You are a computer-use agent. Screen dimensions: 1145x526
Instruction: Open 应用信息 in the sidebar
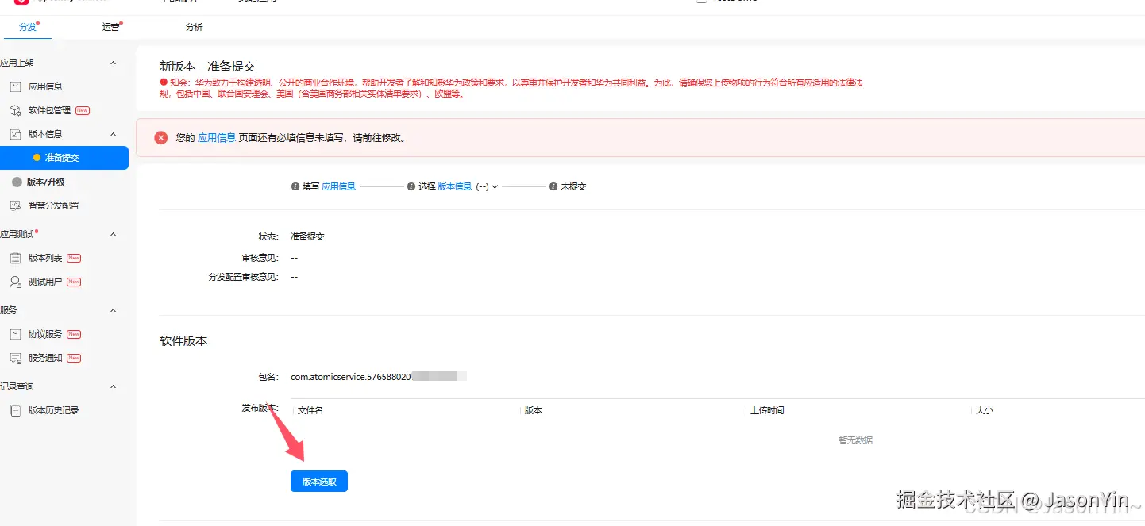45,86
